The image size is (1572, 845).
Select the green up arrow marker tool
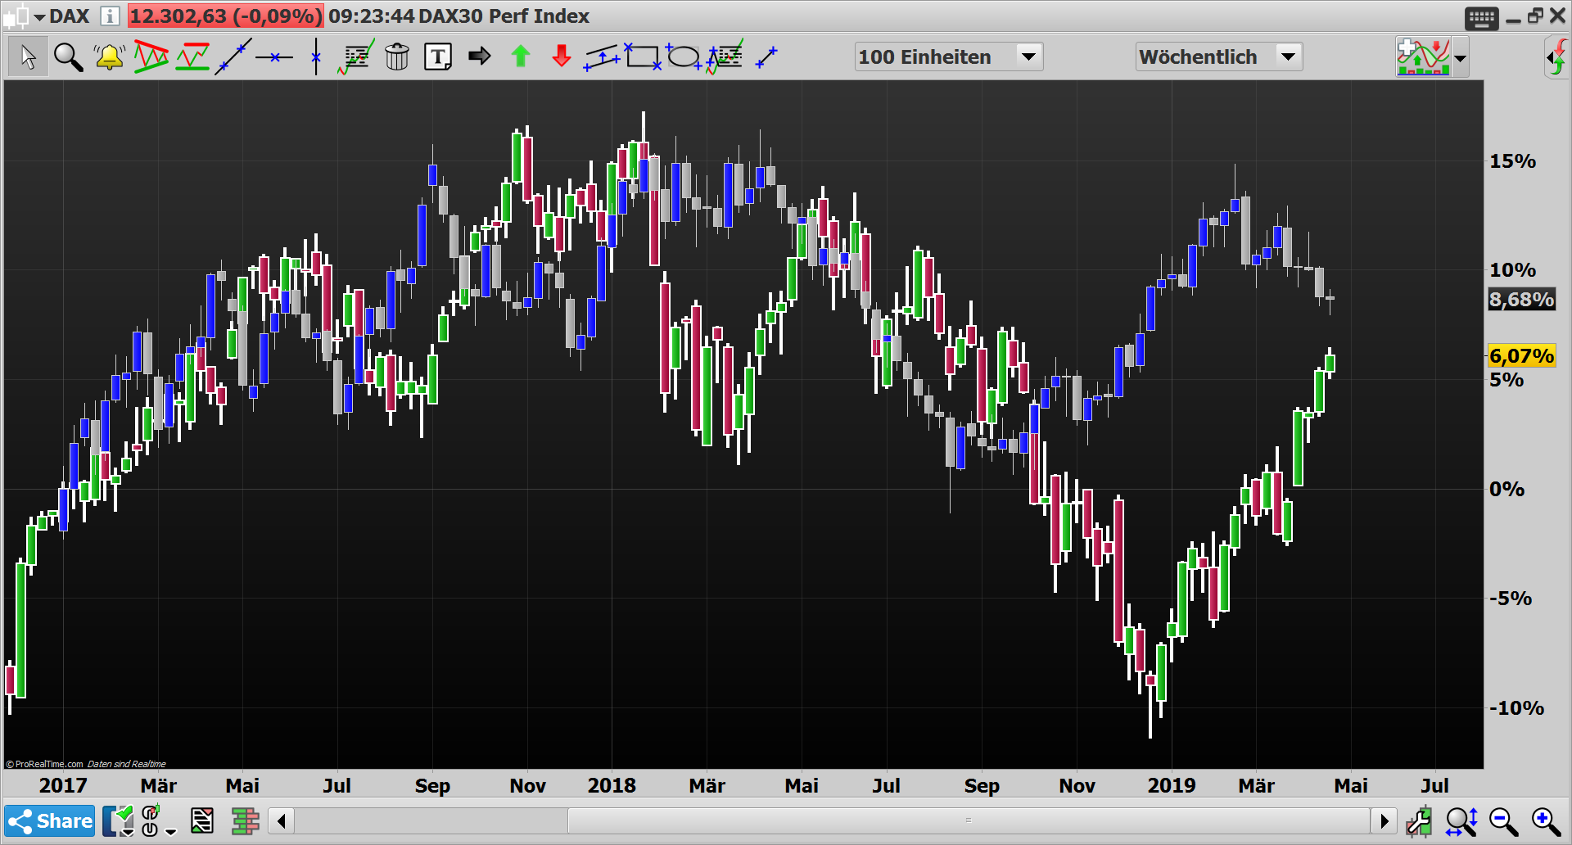[x=521, y=56]
